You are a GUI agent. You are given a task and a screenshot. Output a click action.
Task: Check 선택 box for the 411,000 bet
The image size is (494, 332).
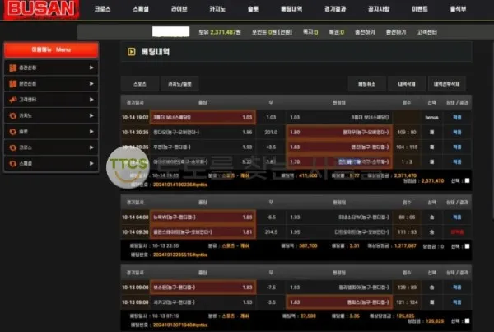[467, 180]
